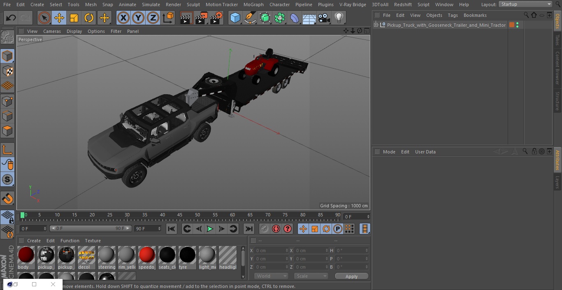Add a Bend deformer object

click(x=295, y=18)
